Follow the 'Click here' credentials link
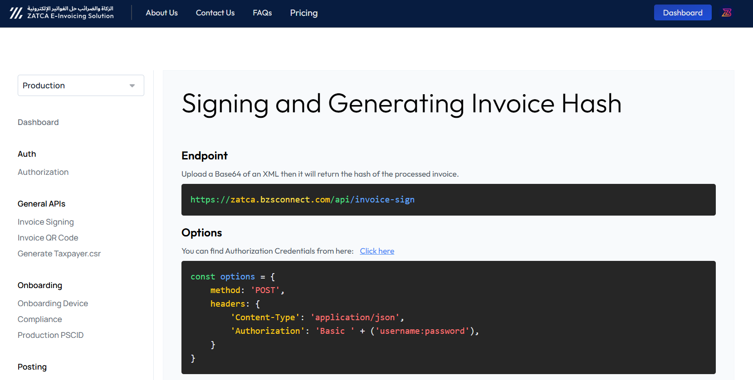The width and height of the screenshot is (753, 380). [376, 251]
